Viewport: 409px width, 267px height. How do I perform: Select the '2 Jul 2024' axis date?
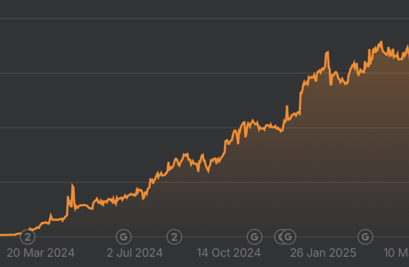coord(135,253)
